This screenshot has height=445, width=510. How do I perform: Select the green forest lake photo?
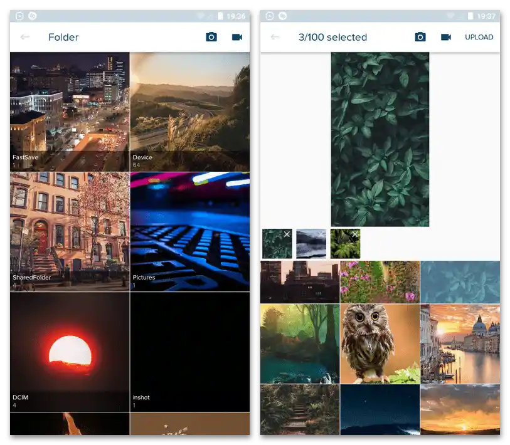point(300,344)
